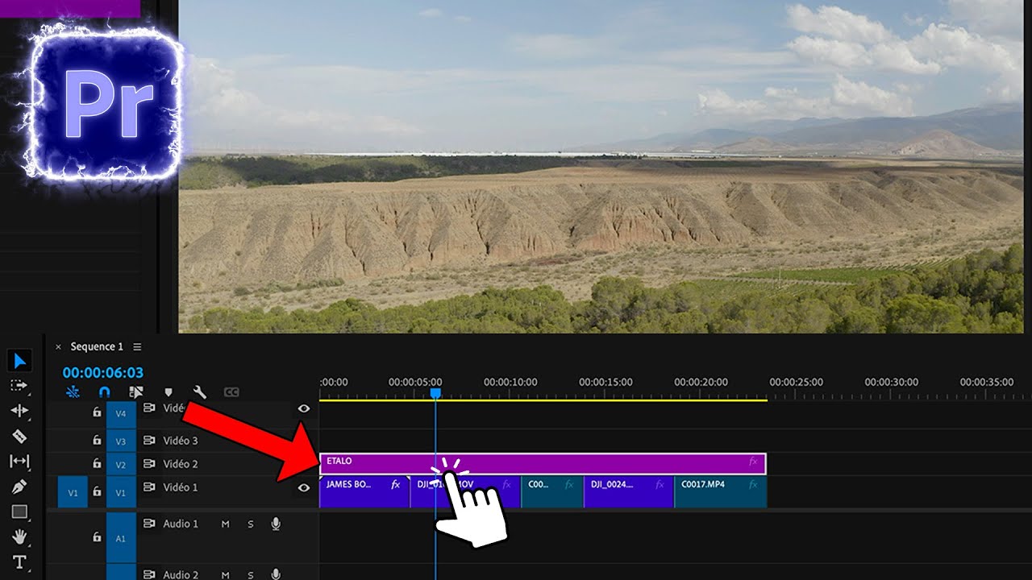Select the C0017.MP4 clip

[720, 491]
